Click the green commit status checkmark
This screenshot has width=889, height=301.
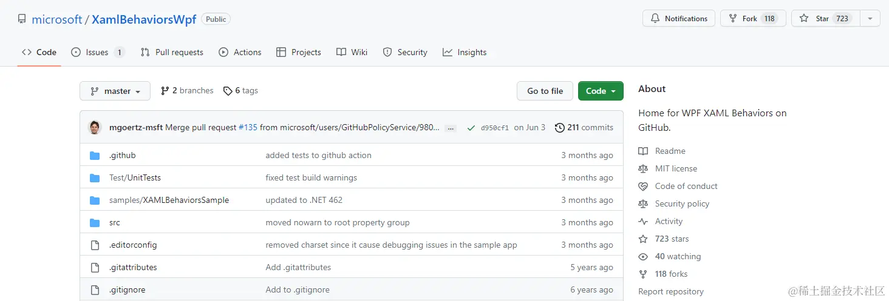tap(471, 128)
